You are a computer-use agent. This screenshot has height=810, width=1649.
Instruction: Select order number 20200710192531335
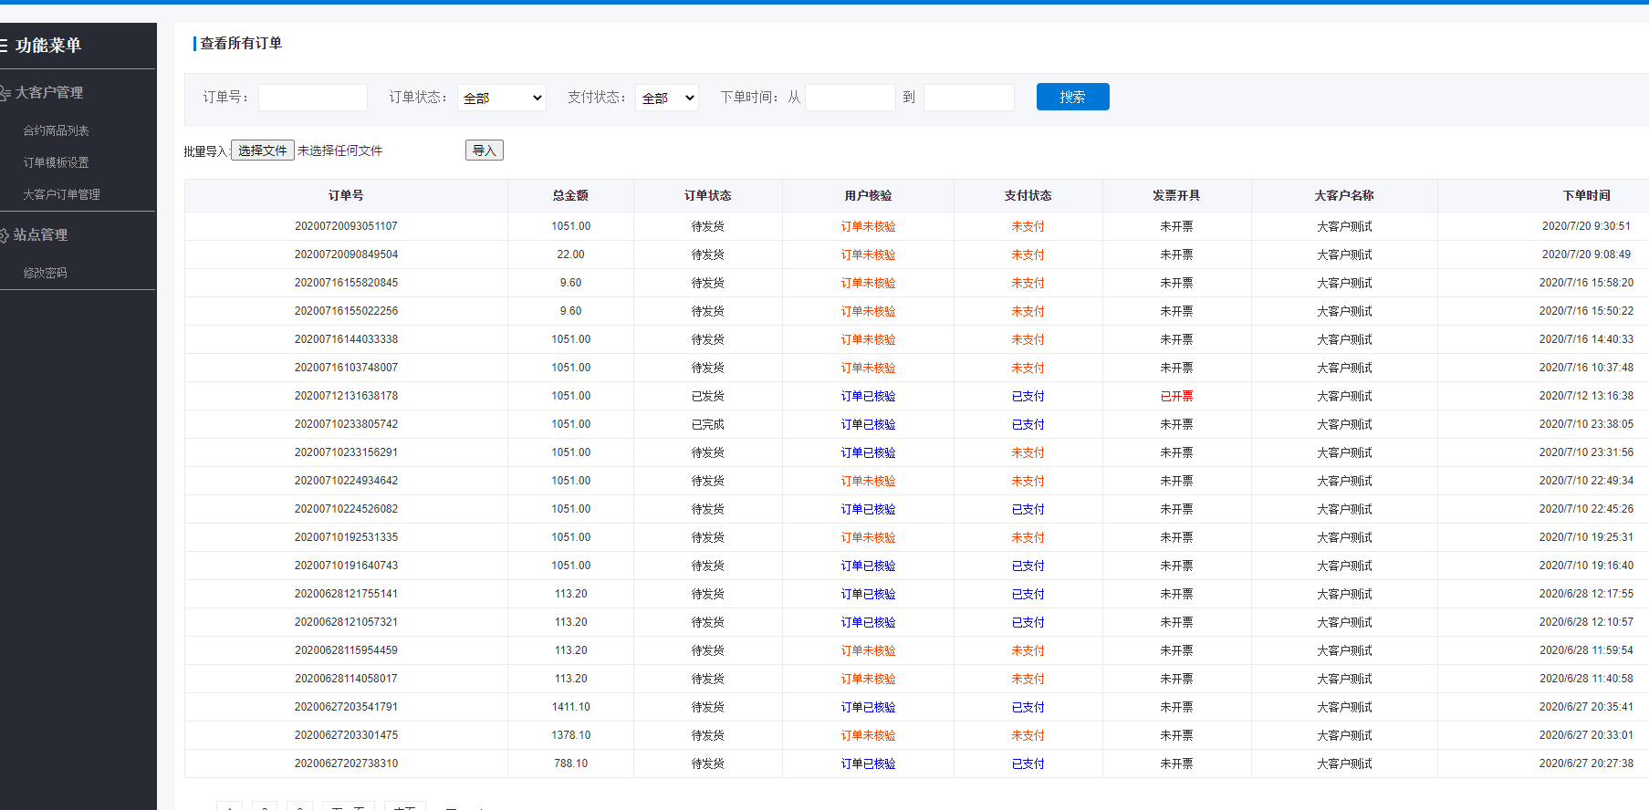pyautogui.click(x=346, y=537)
